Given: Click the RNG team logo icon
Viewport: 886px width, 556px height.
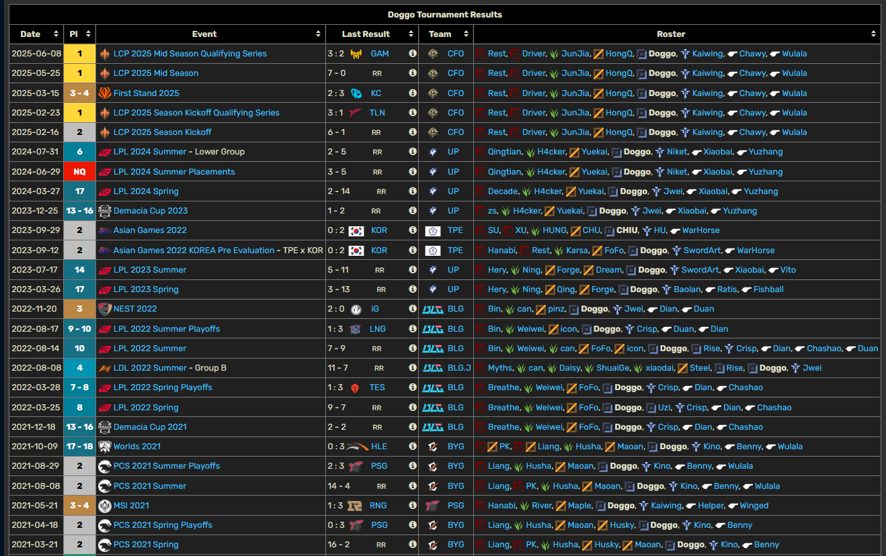Looking at the screenshot, I should coord(356,506).
